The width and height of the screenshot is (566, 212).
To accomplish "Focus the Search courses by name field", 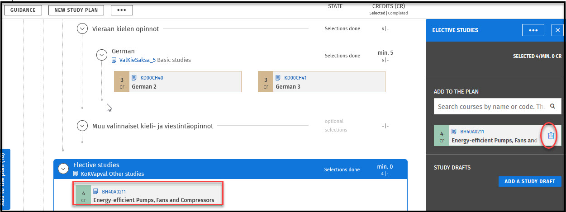I will coord(491,107).
